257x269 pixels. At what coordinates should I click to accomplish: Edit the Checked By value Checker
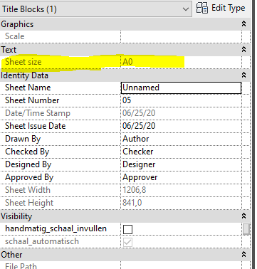point(182,152)
